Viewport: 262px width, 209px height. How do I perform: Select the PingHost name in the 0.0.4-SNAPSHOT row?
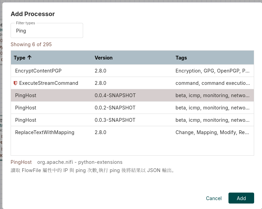point(26,95)
